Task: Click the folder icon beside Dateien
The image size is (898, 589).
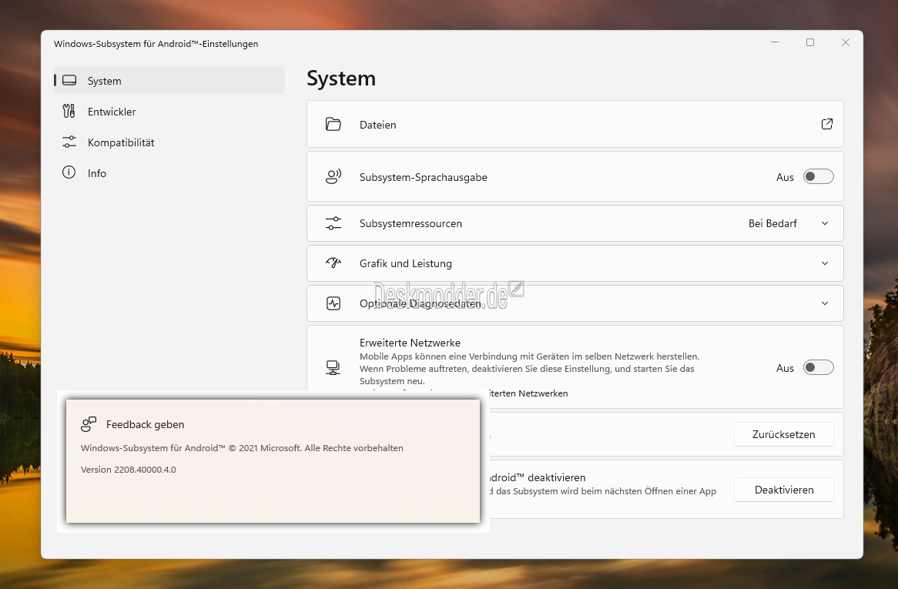Action: [x=333, y=124]
